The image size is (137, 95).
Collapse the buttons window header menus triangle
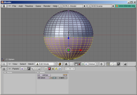coord(10,69)
